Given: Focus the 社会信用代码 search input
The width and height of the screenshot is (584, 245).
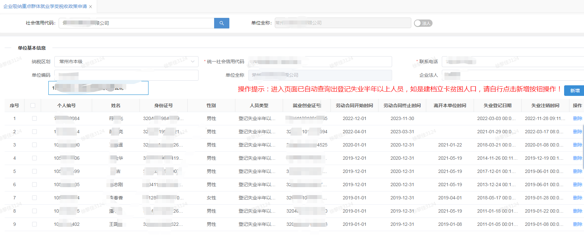Looking at the screenshot, I should click(x=137, y=23).
